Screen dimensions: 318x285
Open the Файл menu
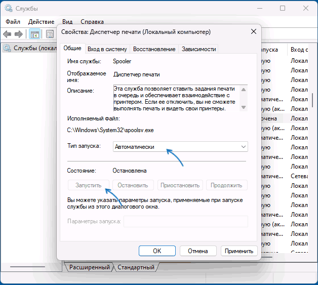[x=13, y=22]
